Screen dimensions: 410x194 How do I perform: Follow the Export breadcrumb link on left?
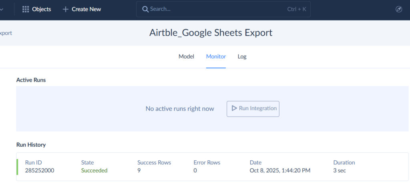click(6, 33)
